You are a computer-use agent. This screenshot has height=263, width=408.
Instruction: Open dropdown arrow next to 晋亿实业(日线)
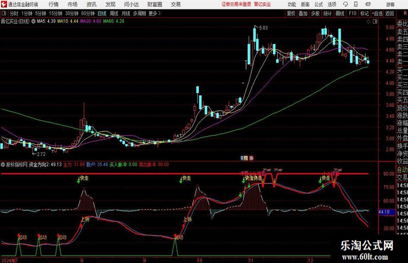pyautogui.click(x=33, y=21)
